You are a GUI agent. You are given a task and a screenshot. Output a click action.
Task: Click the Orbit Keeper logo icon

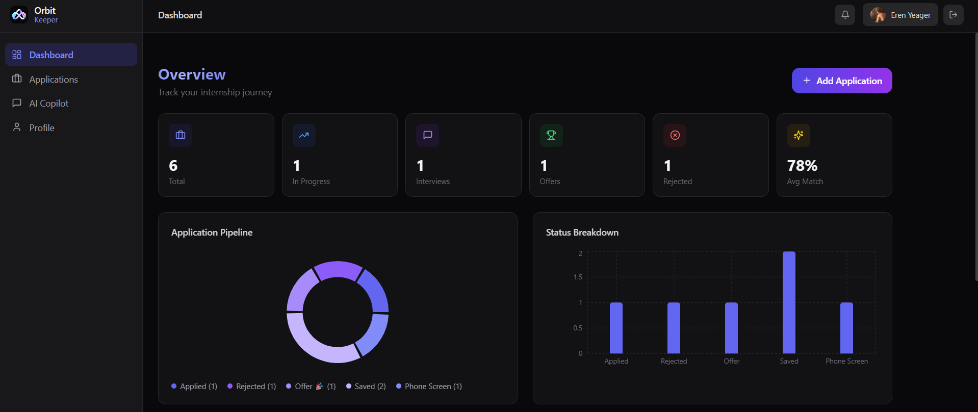[x=19, y=15]
